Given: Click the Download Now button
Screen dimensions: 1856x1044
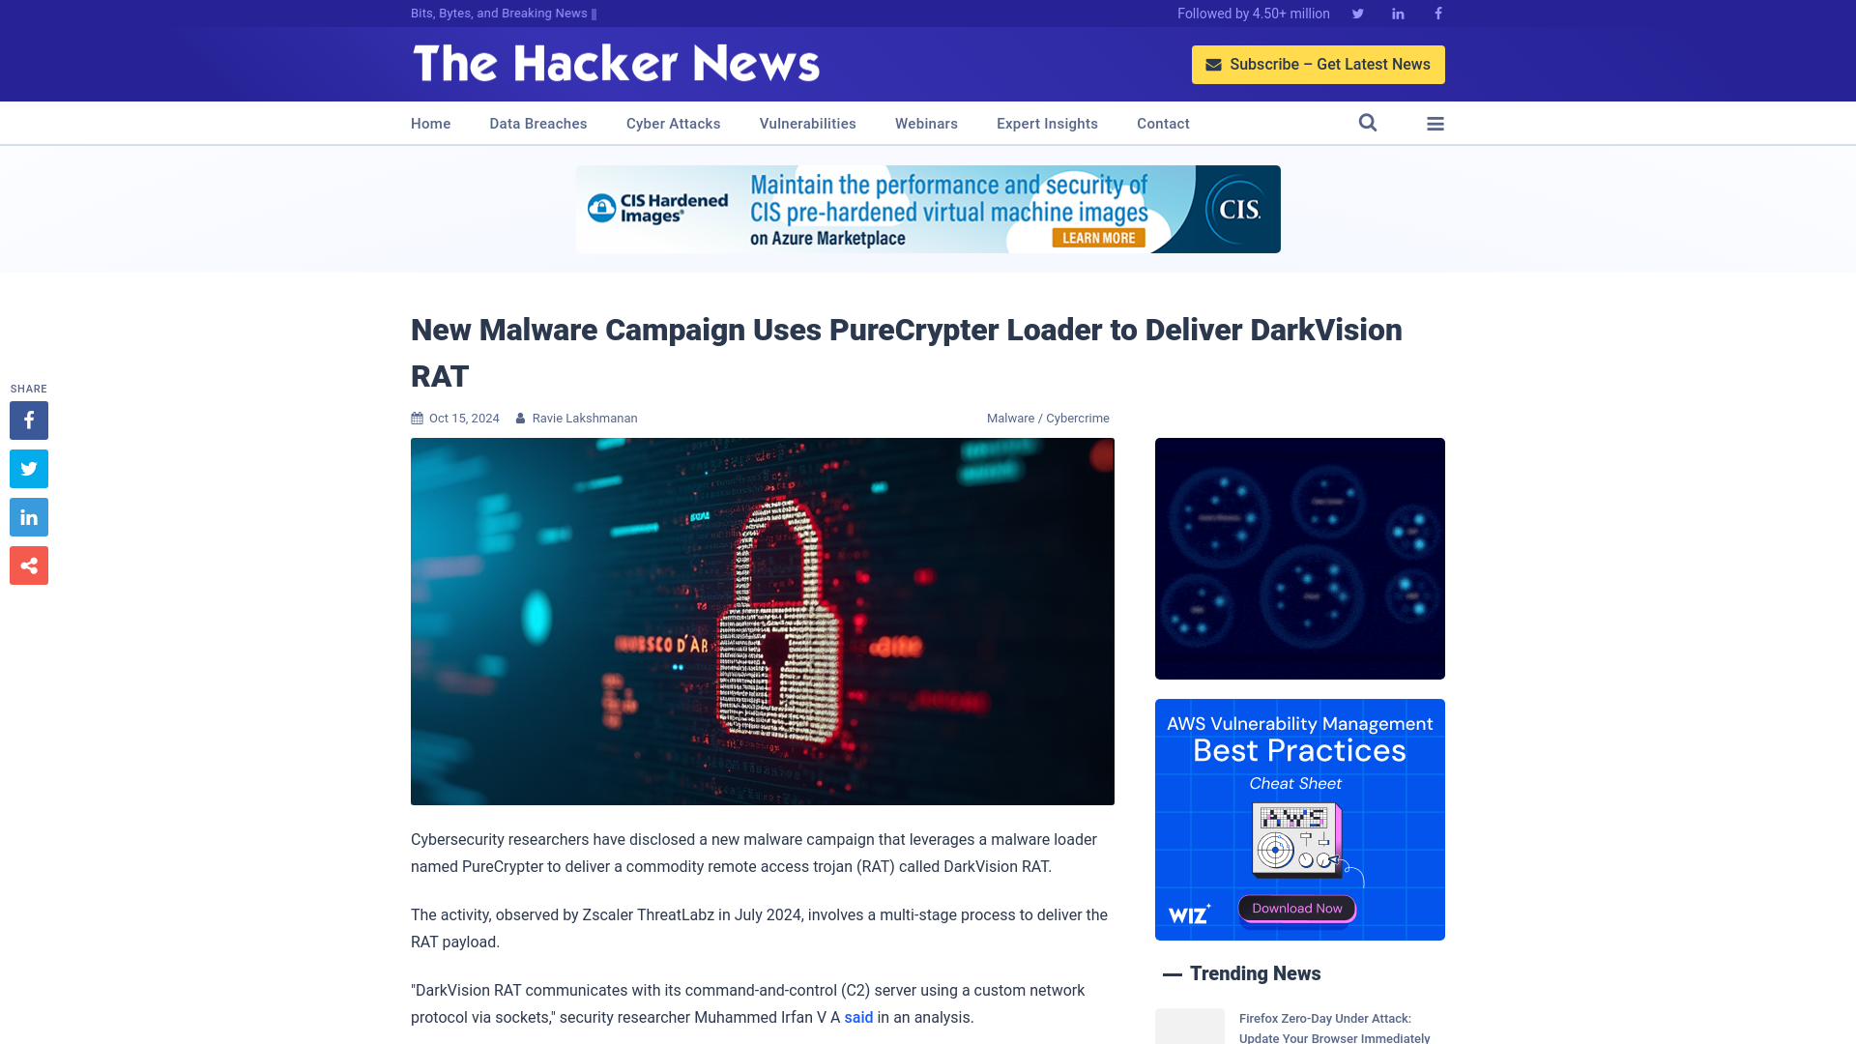Looking at the screenshot, I should click(x=1297, y=908).
